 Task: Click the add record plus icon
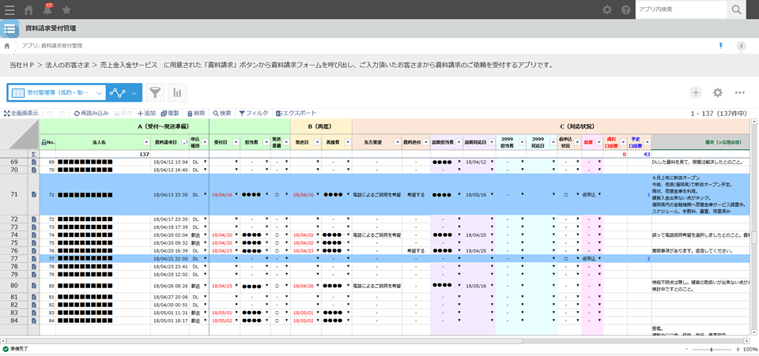coord(696,93)
